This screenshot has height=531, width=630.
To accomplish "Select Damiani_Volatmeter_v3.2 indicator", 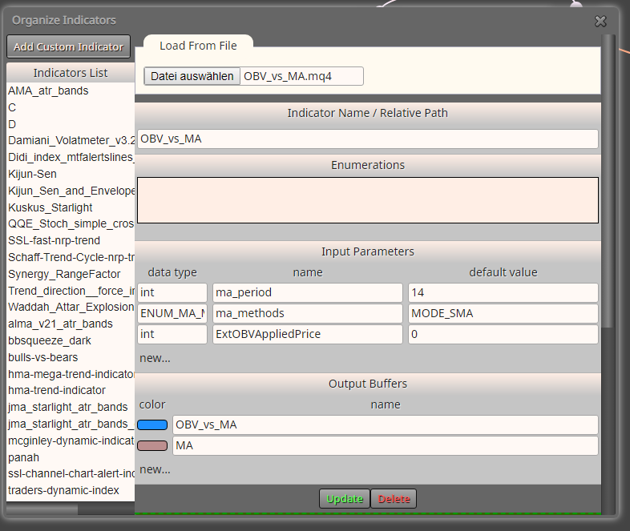I will (71, 140).
